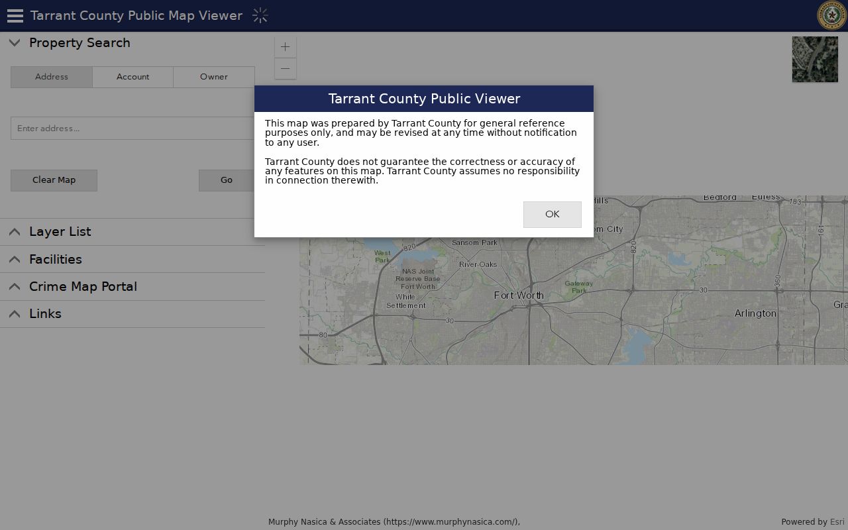
Task: Click the Fort Worth label on map
Action: coord(519,295)
